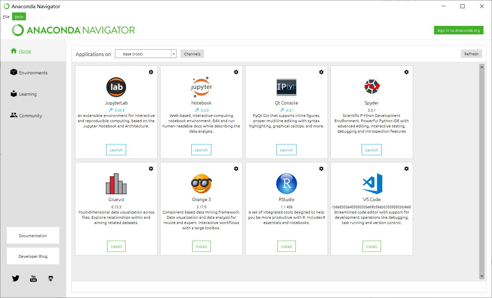Screen dimensions: 492x298
Task: Click Spyder version text 3.3.1
Action: coord(371,110)
